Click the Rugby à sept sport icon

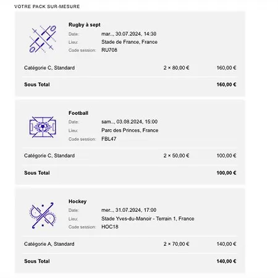click(x=43, y=39)
